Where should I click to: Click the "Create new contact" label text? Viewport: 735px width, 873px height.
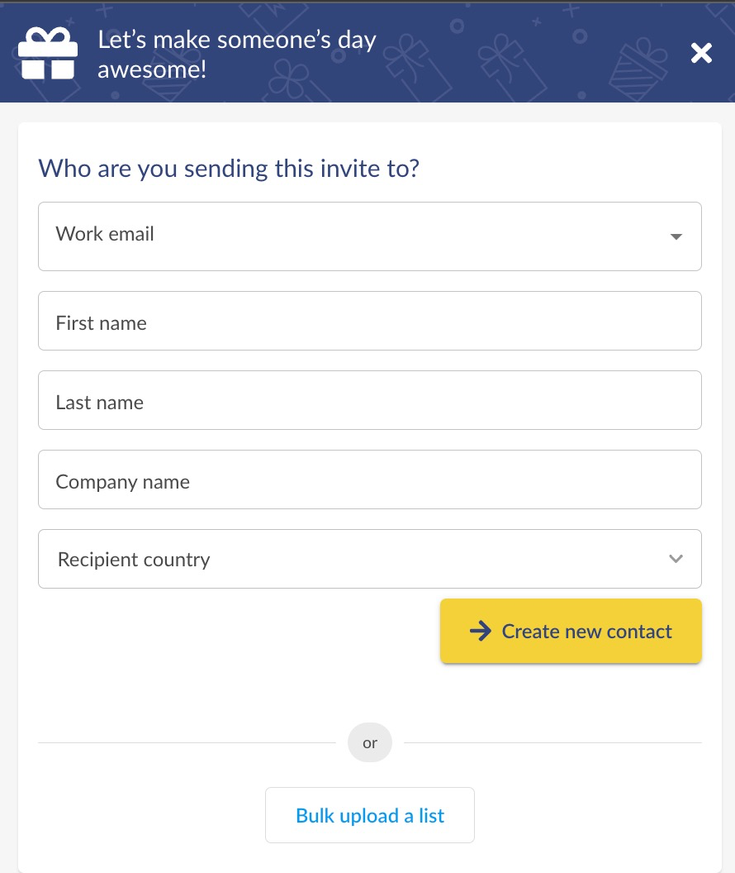coord(586,632)
